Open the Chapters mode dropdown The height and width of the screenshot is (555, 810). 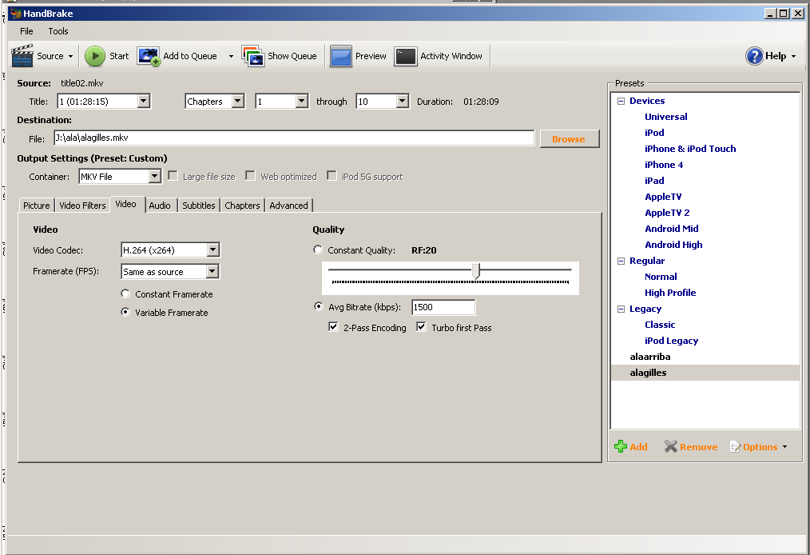point(237,102)
